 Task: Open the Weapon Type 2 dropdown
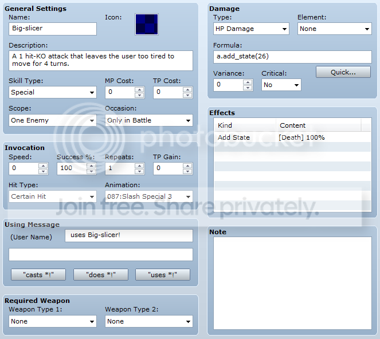pos(149,321)
